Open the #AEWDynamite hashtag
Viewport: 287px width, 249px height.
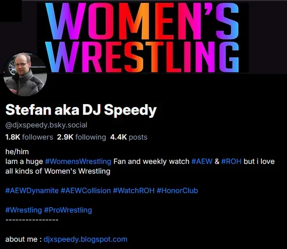(32, 191)
